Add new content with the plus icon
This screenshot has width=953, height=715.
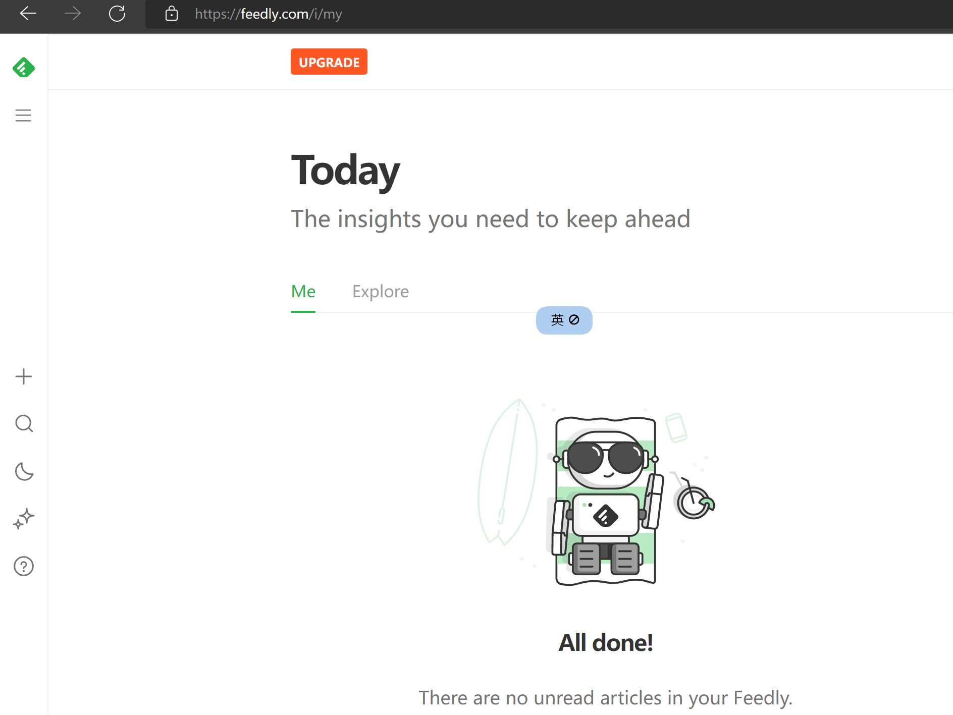[x=24, y=376]
